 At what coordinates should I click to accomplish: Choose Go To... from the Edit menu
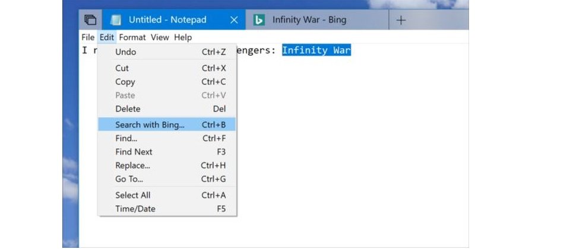167,179
